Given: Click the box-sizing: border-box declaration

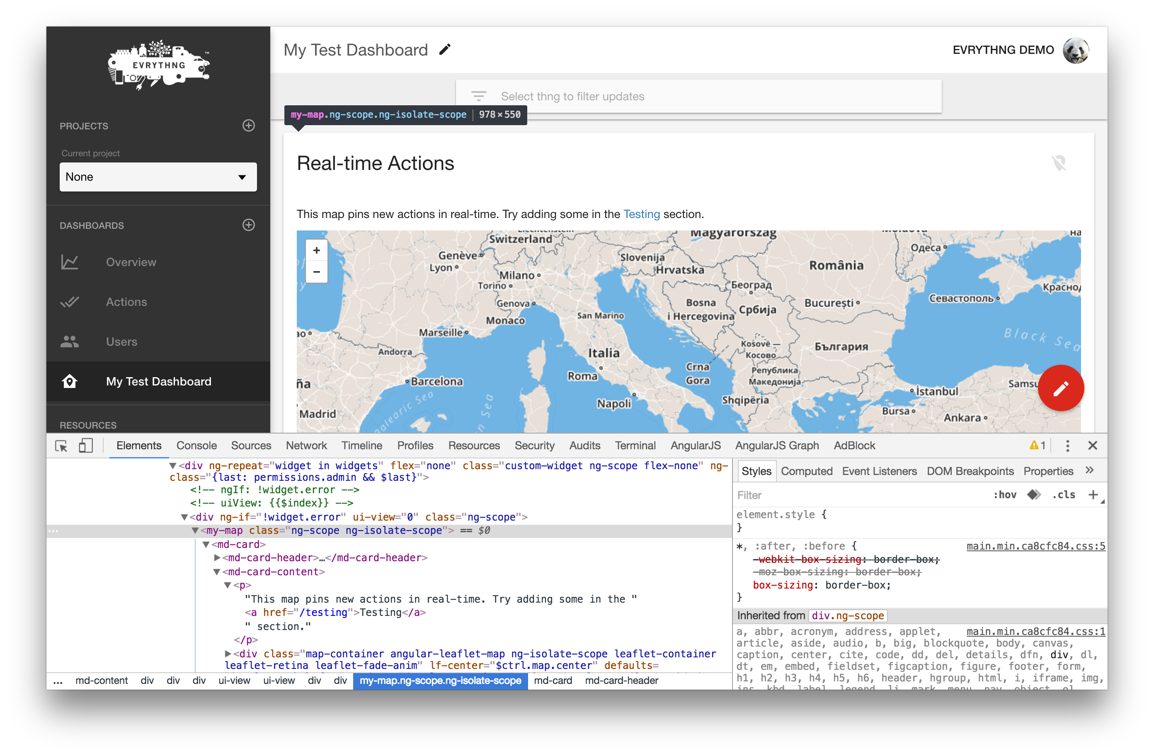Looking at the screenshot, I should coord(822,585).
